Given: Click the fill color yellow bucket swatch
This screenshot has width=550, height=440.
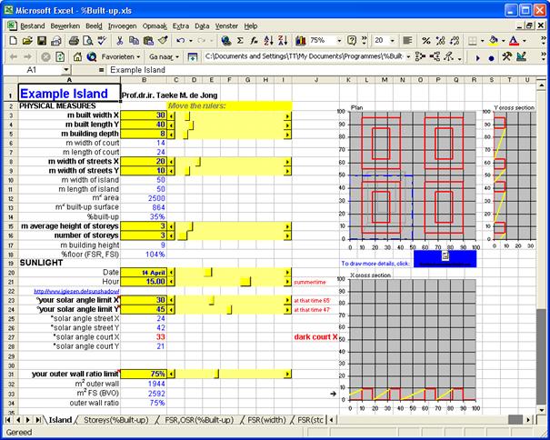Looking at the screenshot, I should [494, 41].
